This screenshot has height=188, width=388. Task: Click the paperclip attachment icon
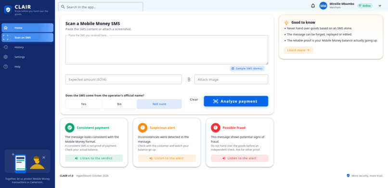[x=189, y=80]
